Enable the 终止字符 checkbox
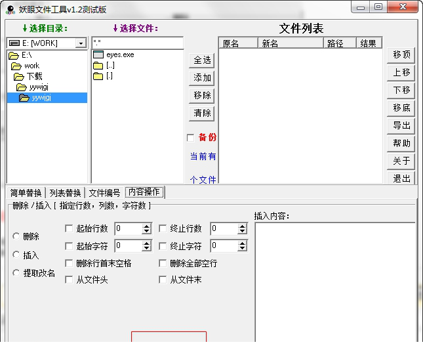This screenshot has width=423, height=355. (163, 246)
